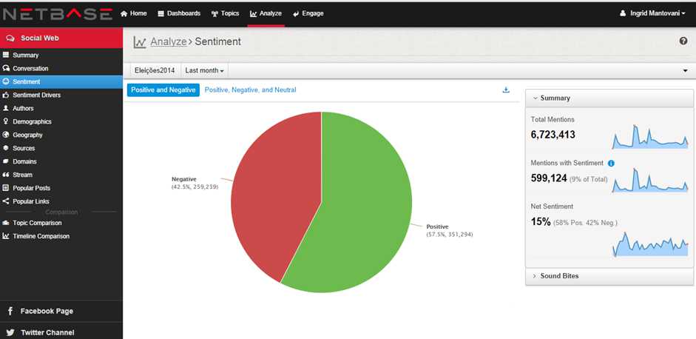This screenshot has width=696, height=339.
Task: Click info icon beside Mentions with Sentiment
Action: (611, 163)
